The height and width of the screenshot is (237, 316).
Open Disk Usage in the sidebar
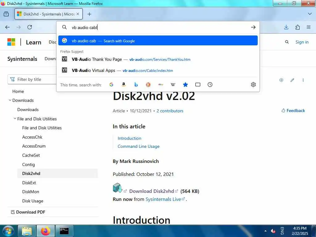[x=33, y=201]
